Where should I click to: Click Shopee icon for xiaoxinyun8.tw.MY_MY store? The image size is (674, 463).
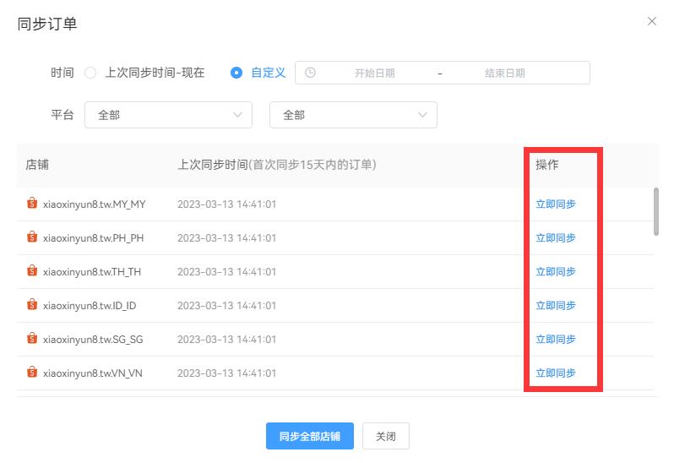coord(32,203)
